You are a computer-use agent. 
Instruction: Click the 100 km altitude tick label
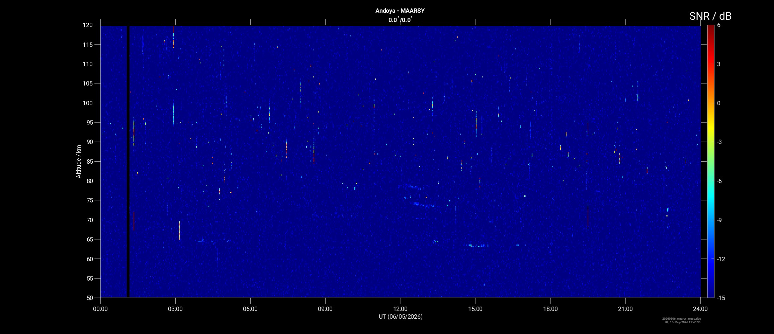88,103
